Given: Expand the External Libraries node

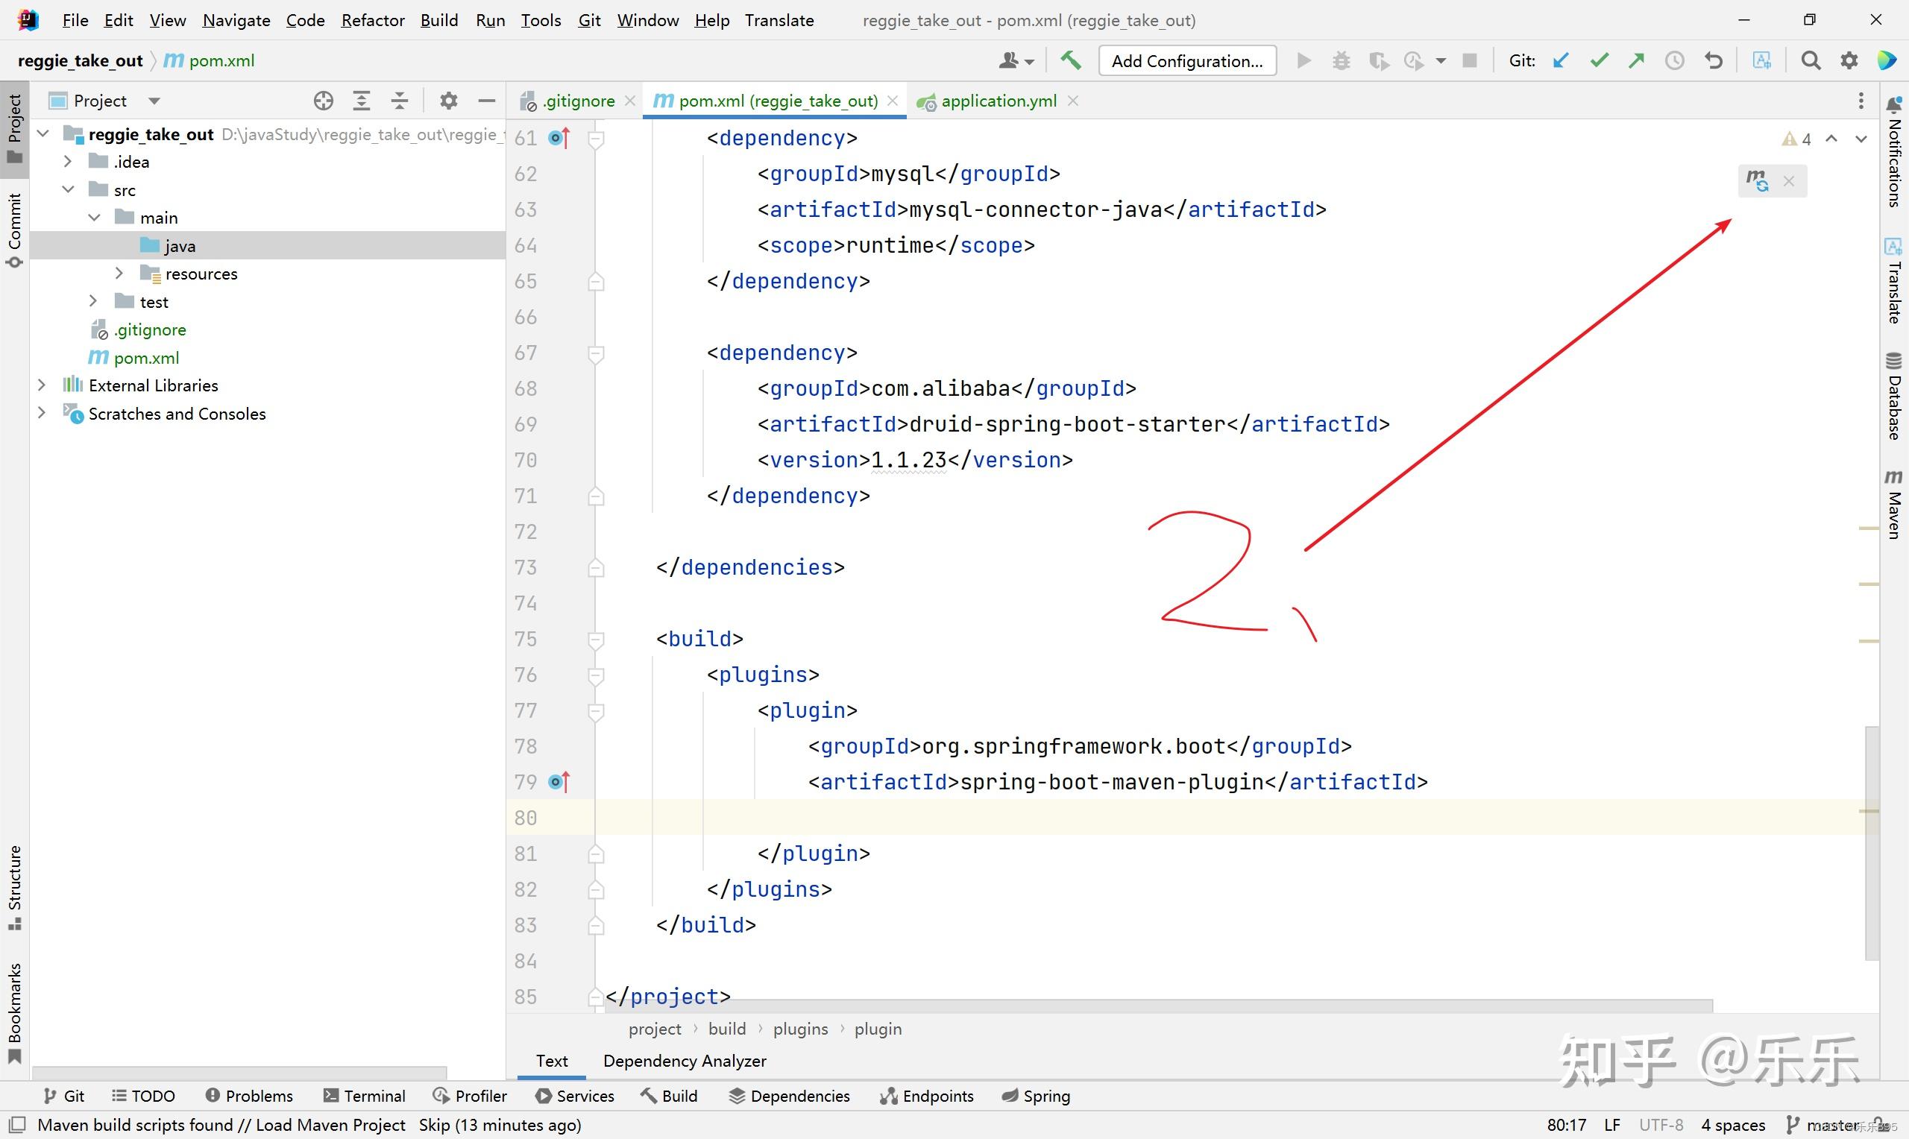Looking at the screenshot, I should 42,385.
